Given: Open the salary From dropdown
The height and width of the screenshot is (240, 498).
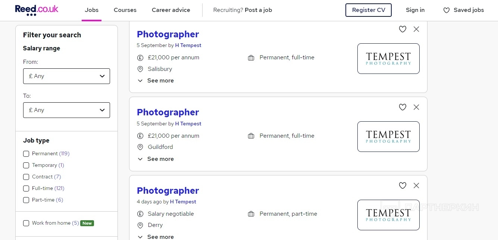Looking at the screenshot, I should (66, 76).
